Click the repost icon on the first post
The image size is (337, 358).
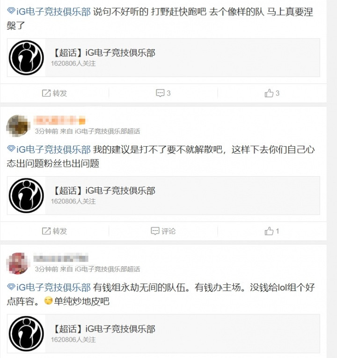(46, 93)
